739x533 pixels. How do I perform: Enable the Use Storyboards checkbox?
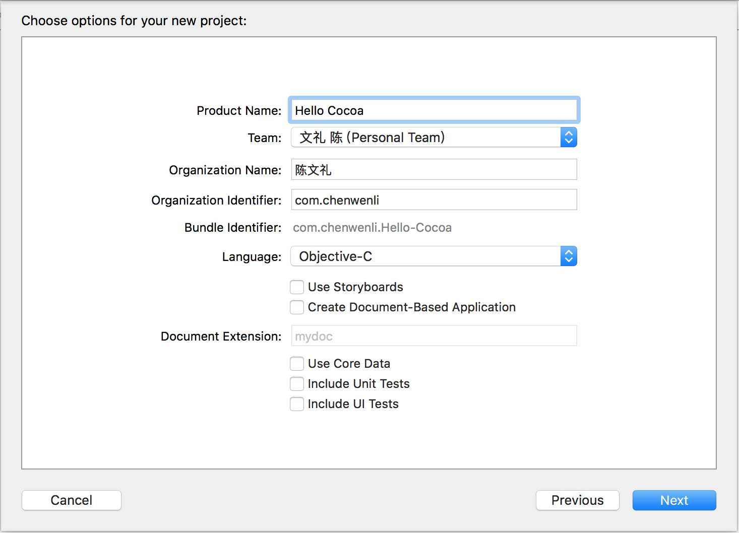click(297, 287)
